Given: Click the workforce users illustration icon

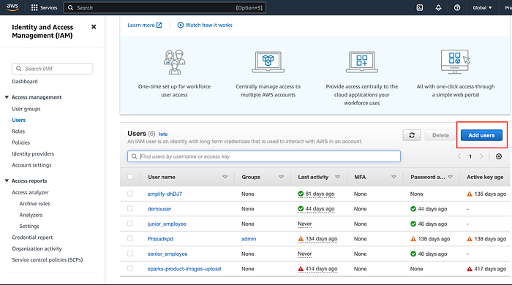Looking at the screenshot, I should click(174, 62).
